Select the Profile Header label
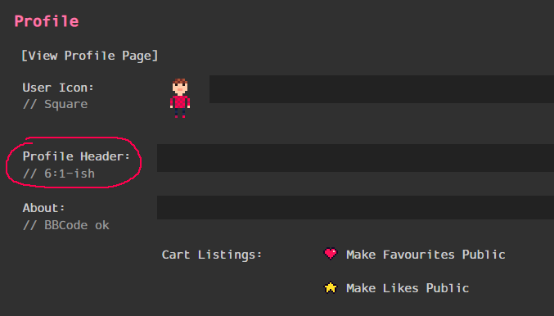Viewport: 554px width, 316px height. 76,156
